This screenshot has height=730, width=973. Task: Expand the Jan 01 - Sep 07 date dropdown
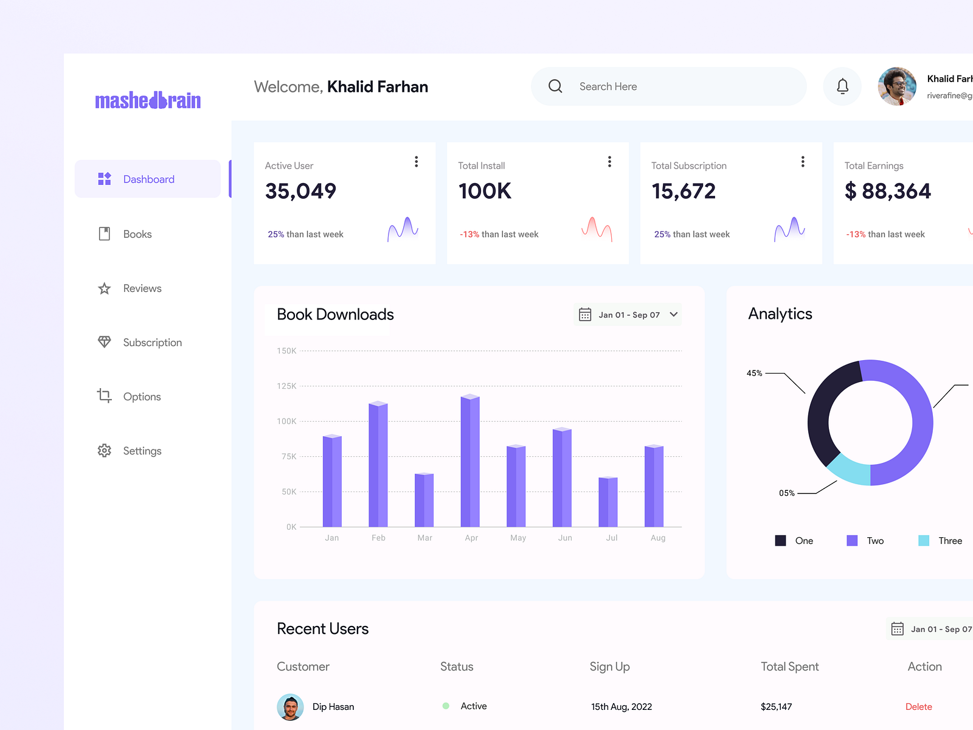click(673, 315)
